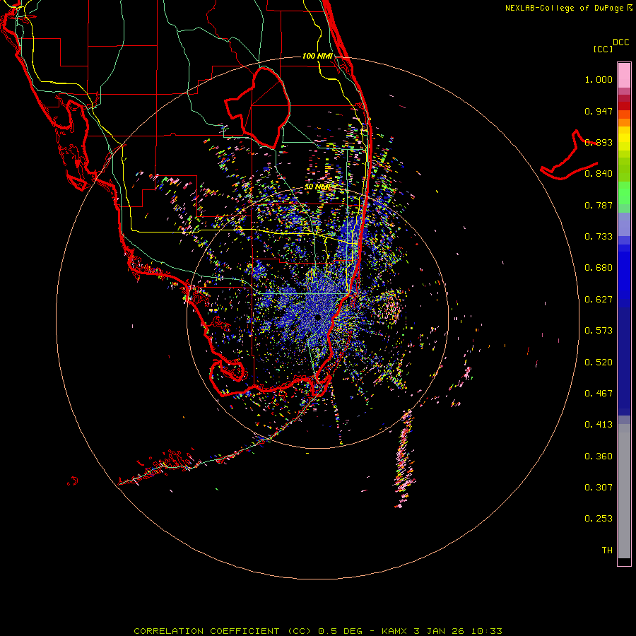Click the DCC label above color scale
Image resolution: width=636 pixels, height=636 pixels.
[x=620, y=42]
